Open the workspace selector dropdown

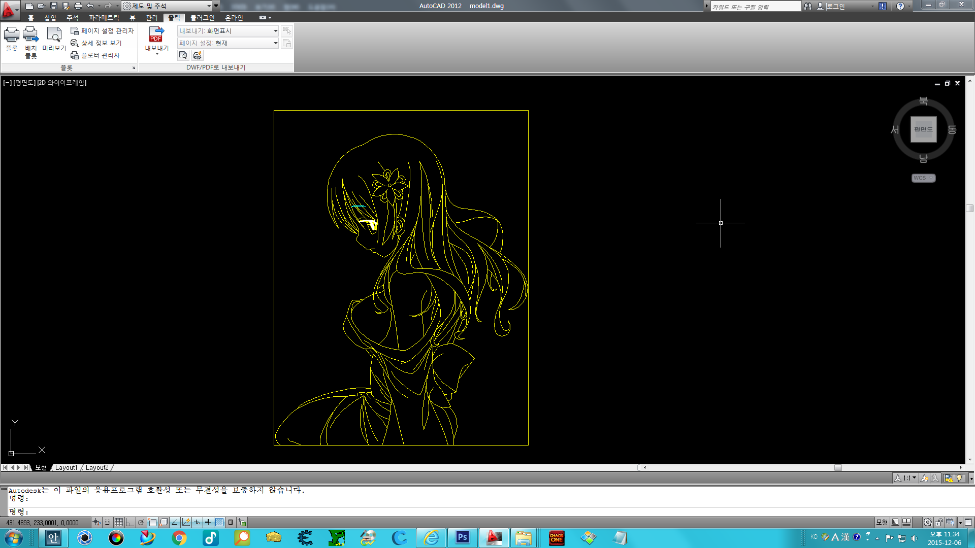[209, 6]
